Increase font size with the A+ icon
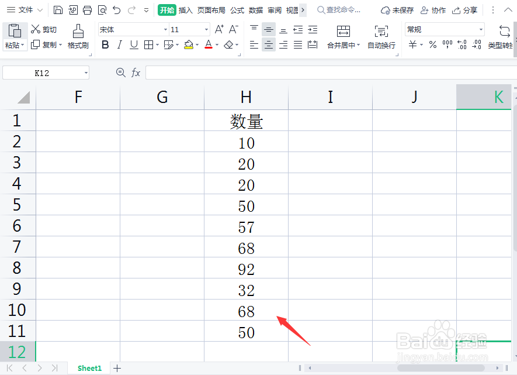 point(219,29)
